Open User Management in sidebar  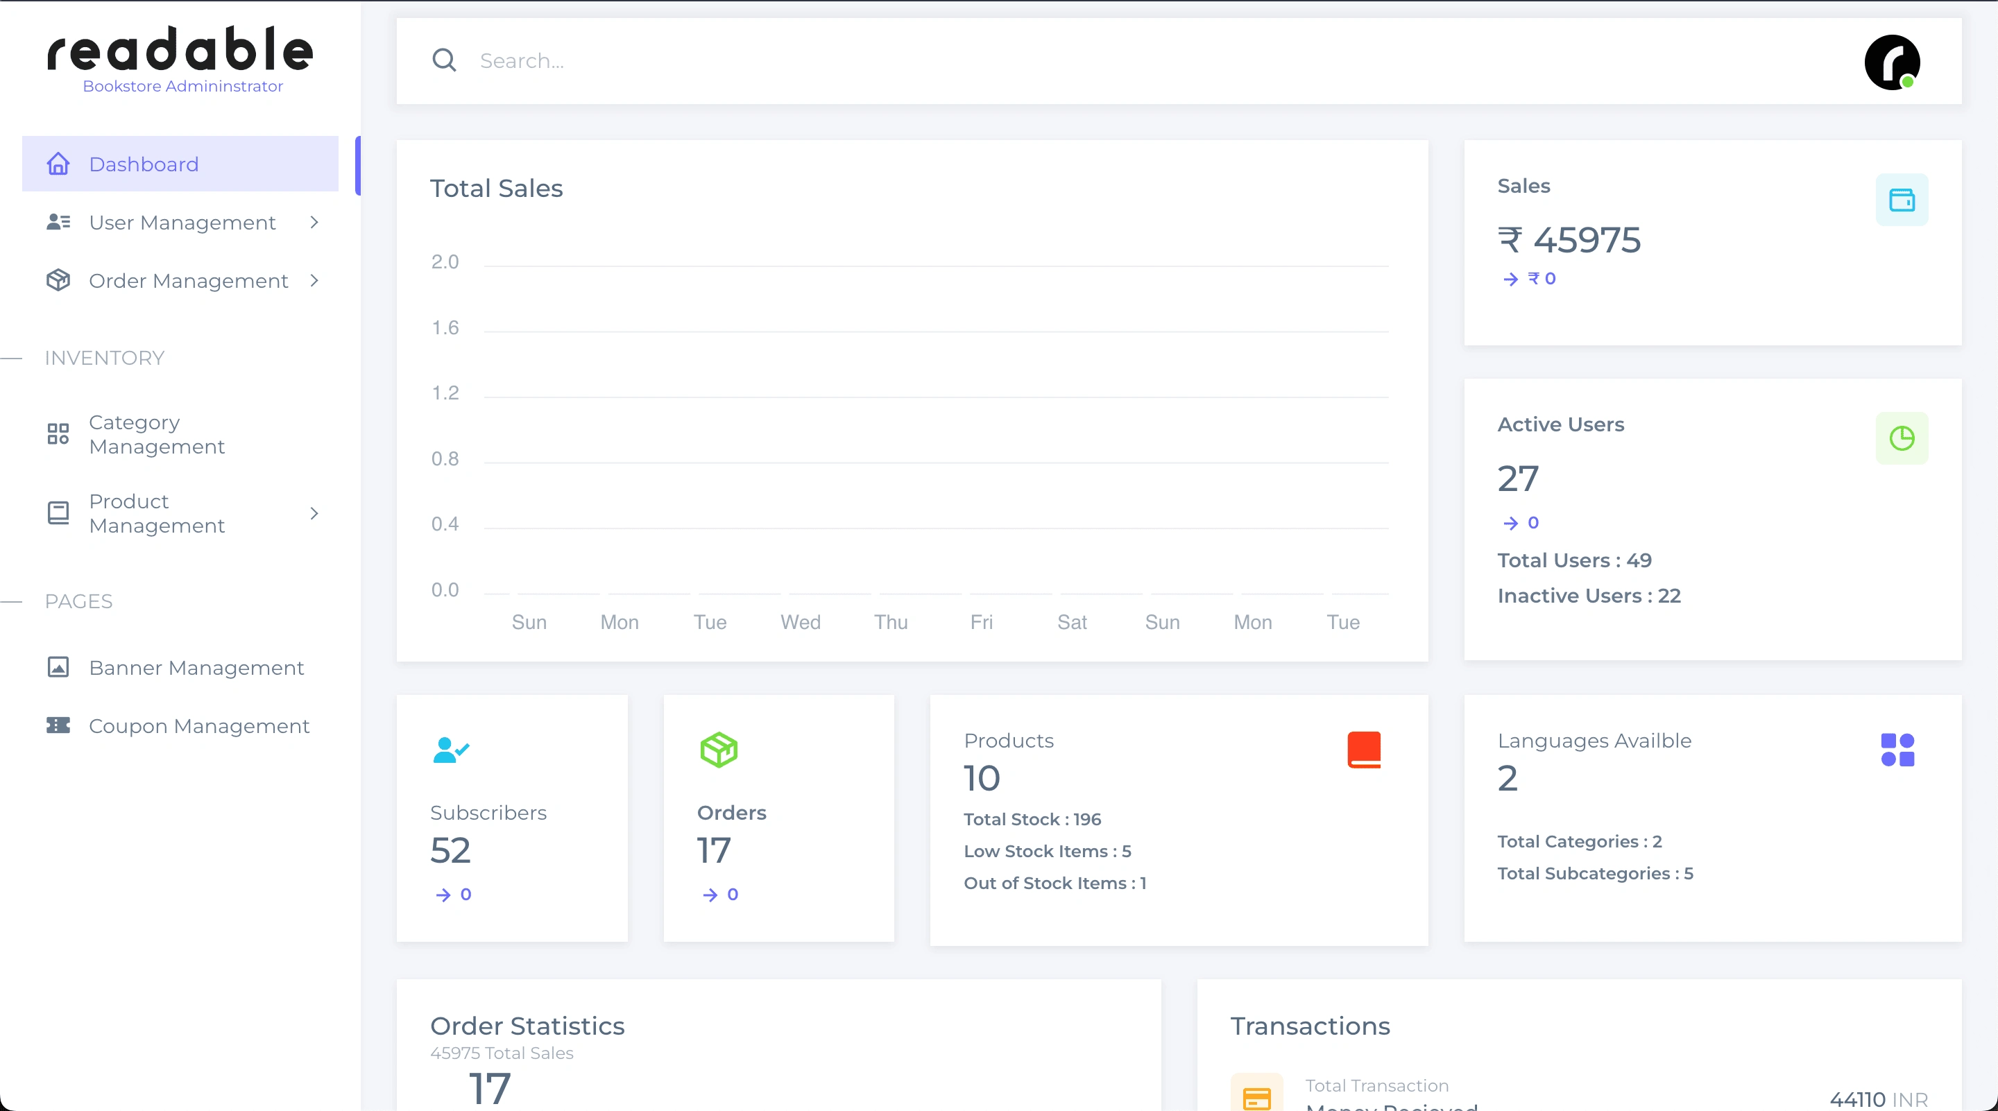pos(180,222)
